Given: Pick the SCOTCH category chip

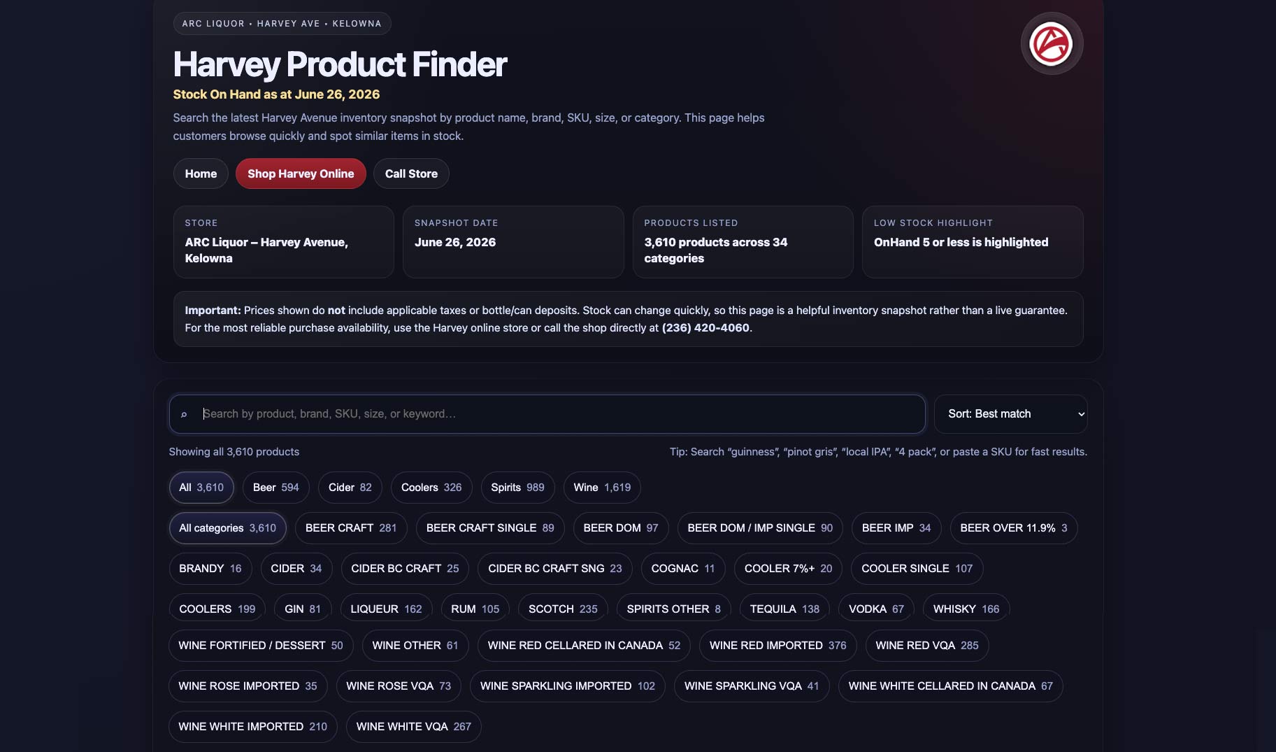Looking at the screenshot, I should coord(564,607).
